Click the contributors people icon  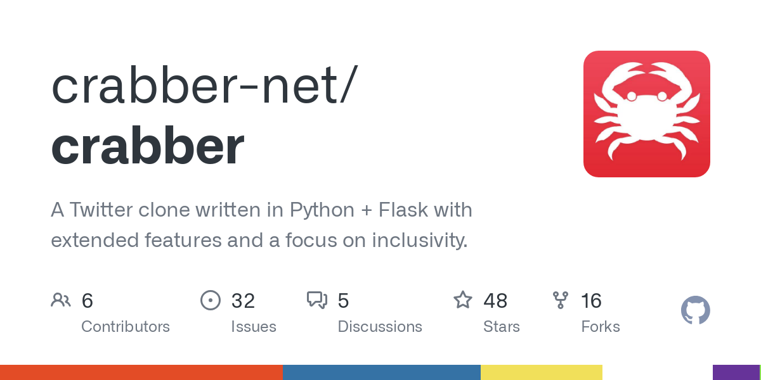click(61, 300)
